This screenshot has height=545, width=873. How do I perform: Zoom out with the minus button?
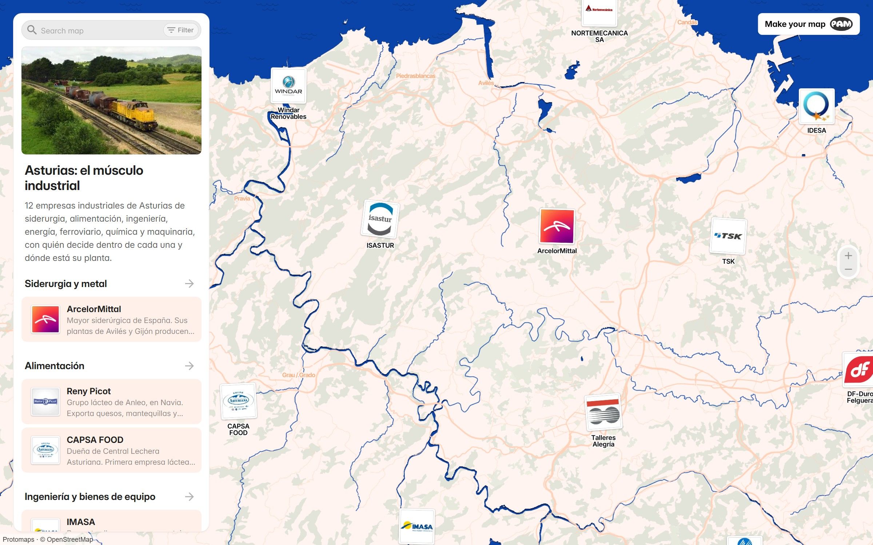pyautogui.click(x=848, y=269)
